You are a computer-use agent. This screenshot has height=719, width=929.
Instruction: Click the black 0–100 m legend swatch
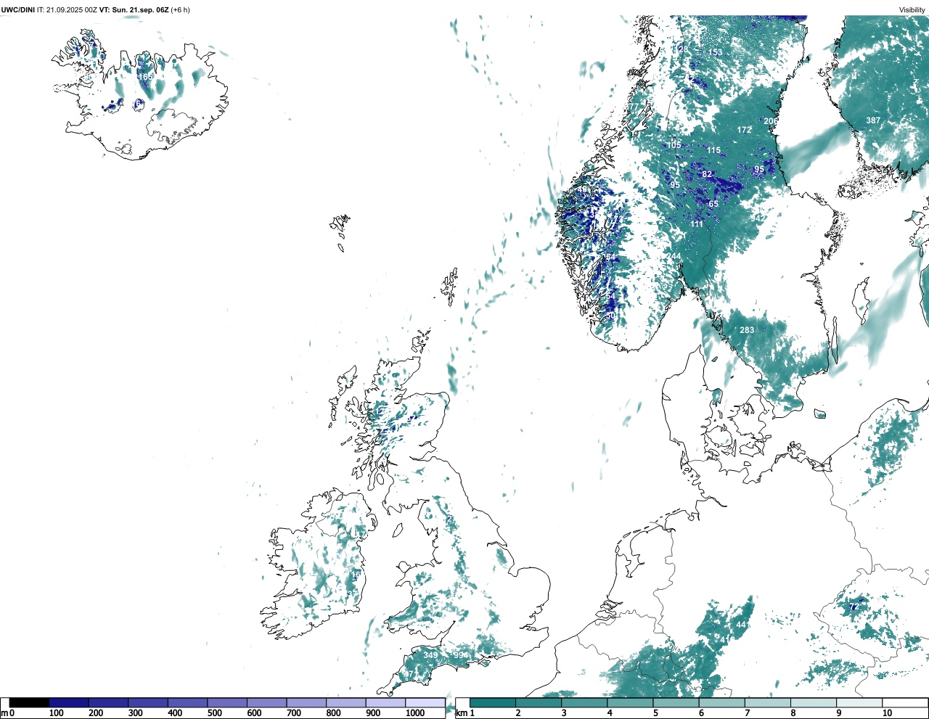pos(29,702)
